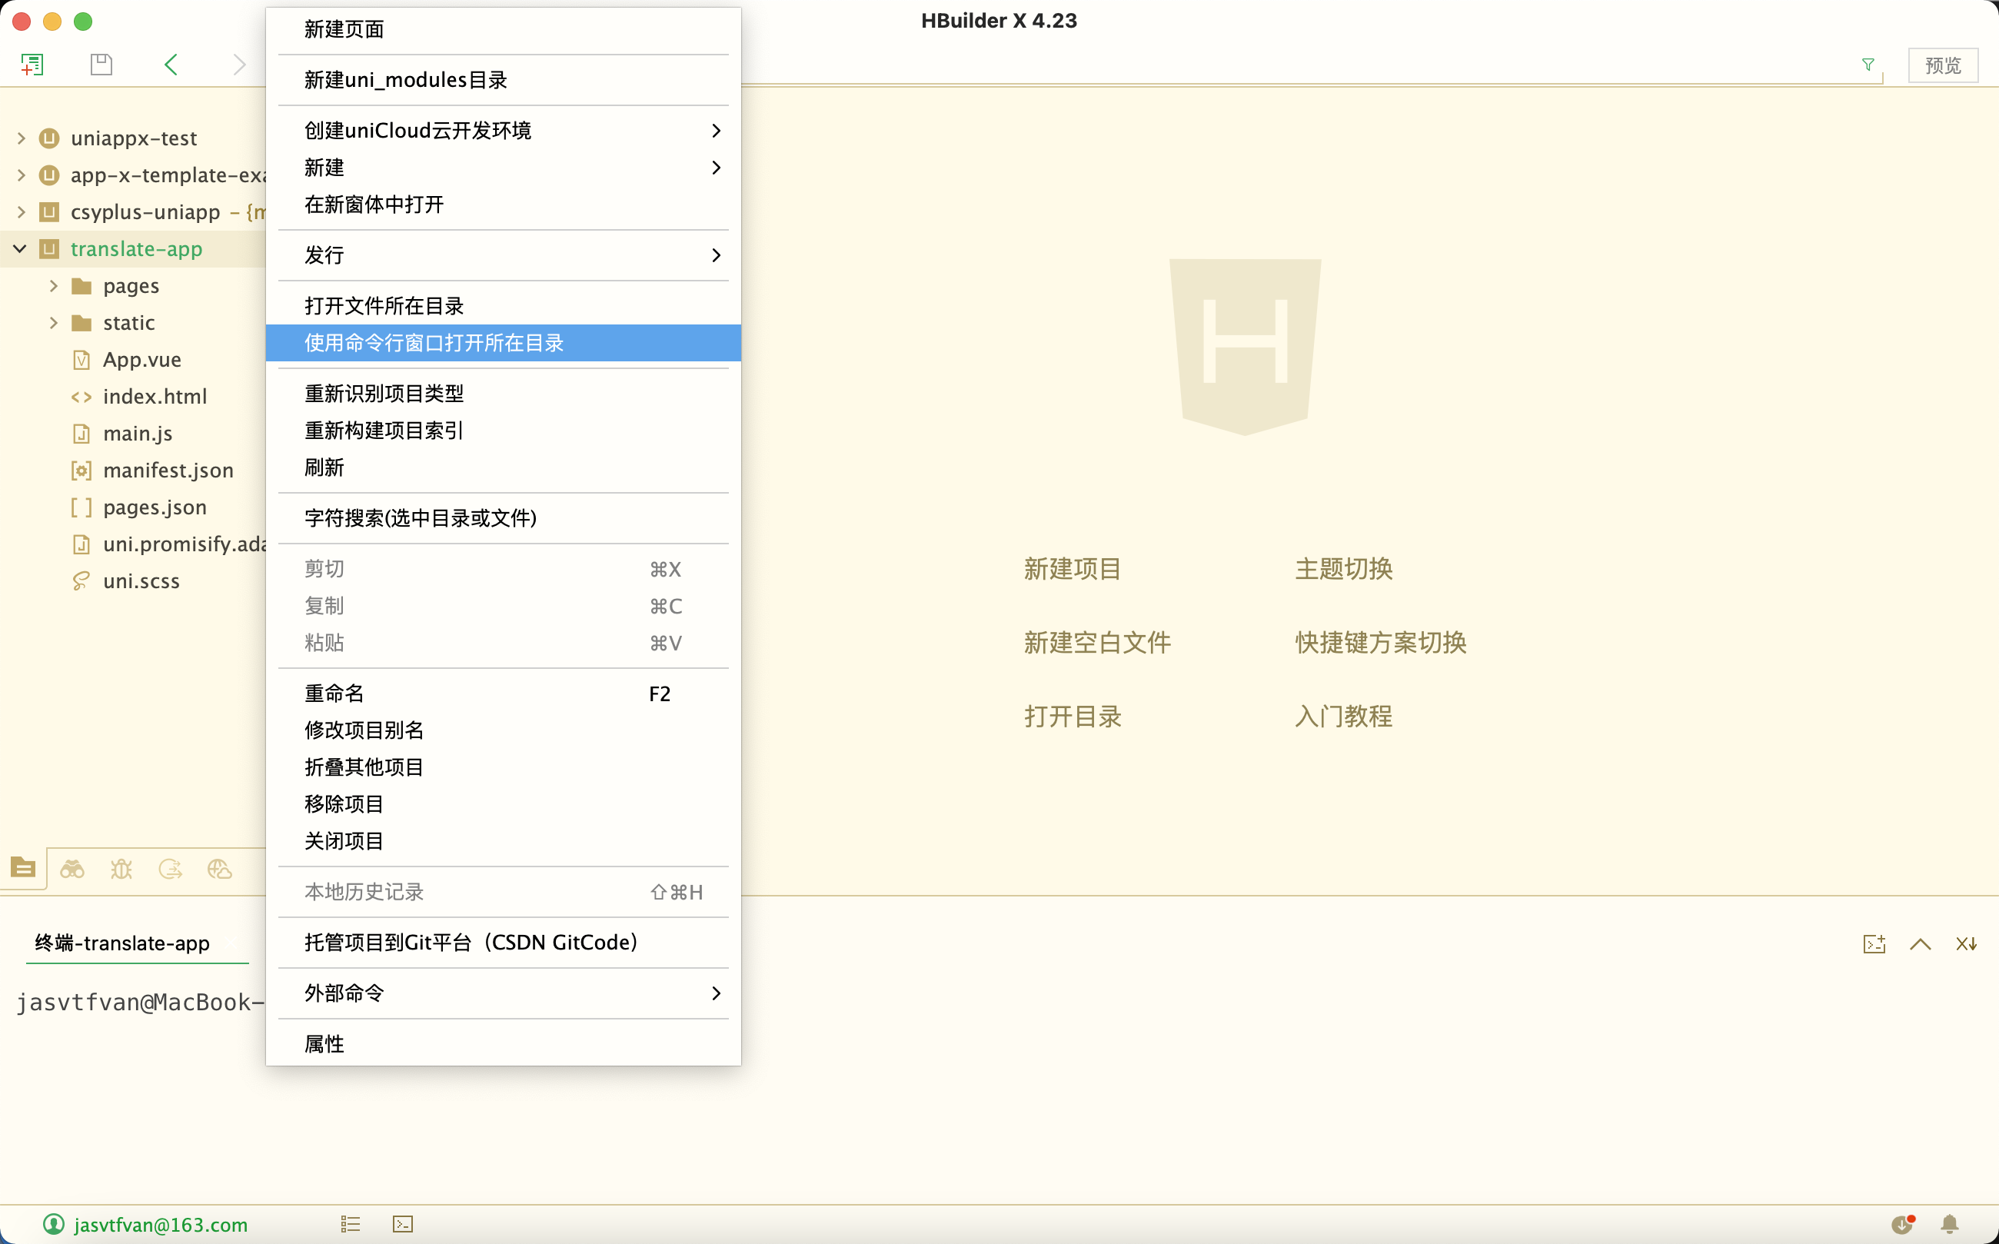Collapse the translate-app project arrow

(21, 248)
